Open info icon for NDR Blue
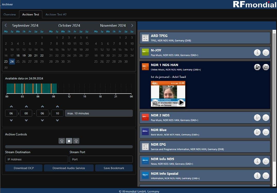Screen dimensions: 277x193 (x=257, y=132)
